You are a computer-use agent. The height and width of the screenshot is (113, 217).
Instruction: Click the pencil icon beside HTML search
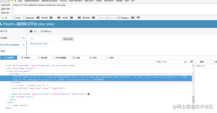click(x=185, y=62)
